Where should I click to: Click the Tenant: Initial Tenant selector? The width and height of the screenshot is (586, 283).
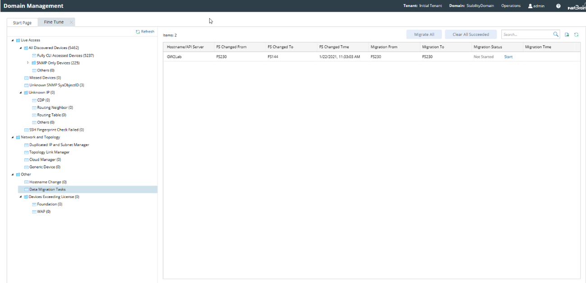[422, 6]
